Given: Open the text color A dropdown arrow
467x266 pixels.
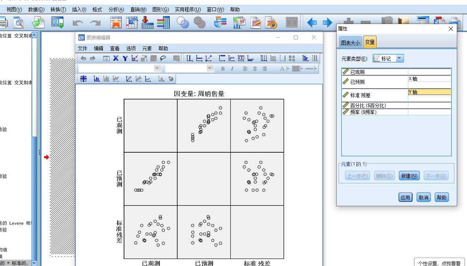Looking at the screenshot, I should pyautogui.click(x=288, y=69).
